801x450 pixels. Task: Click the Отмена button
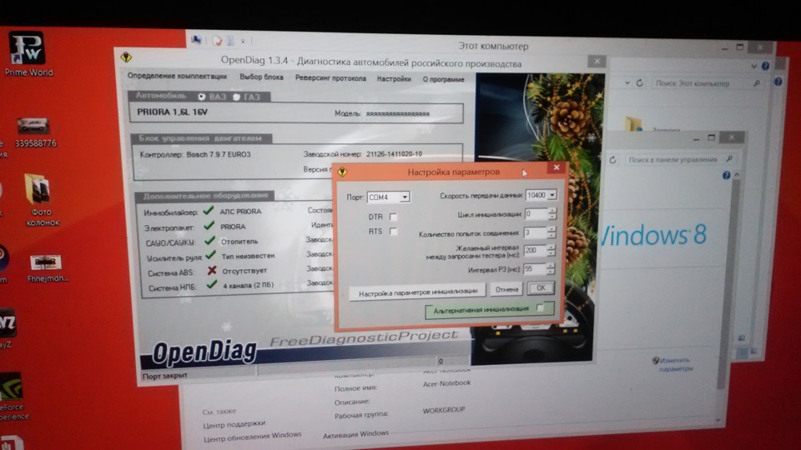[x=506, y=289]
